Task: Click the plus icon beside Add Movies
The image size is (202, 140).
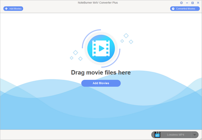Action: pyautogui.click(x=6, y=9)
